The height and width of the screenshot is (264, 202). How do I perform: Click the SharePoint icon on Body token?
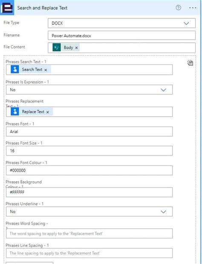tap(57, 48)
